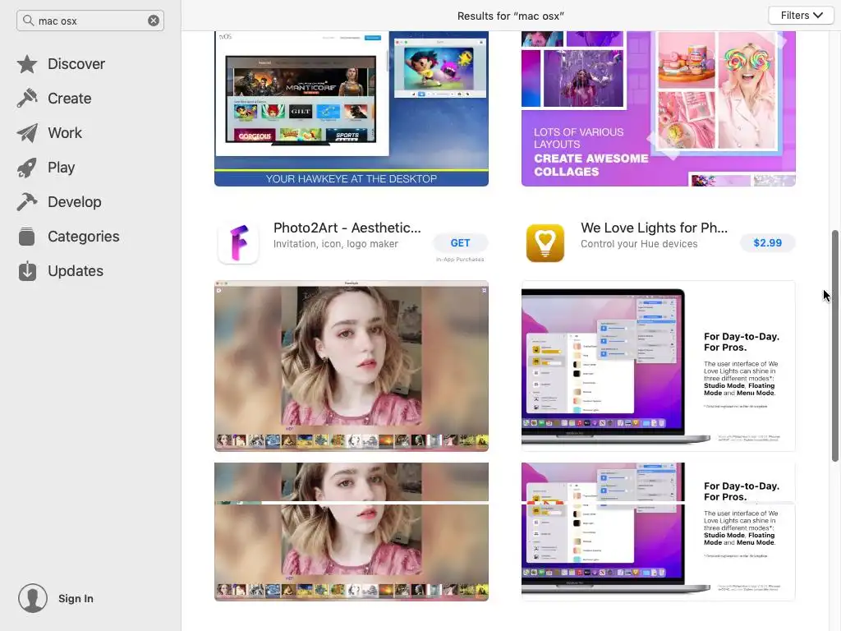Click 'Results for "mac osx"' heading

511,16
